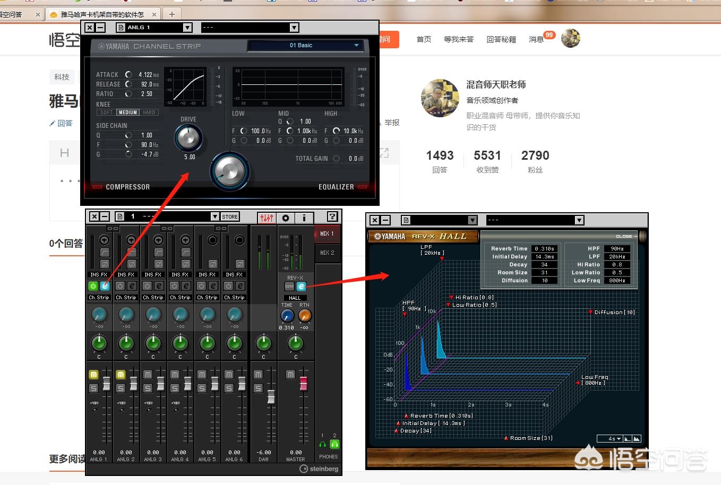The image size is (721, 485).
Task: Expand the first REV-X title bar dropdown
Action: pos(473,220)
